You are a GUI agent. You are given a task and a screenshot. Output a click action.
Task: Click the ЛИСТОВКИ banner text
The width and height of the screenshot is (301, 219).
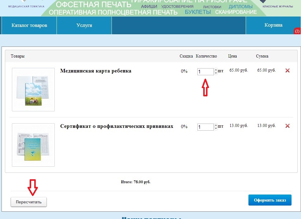pyautogui.click(x=212, y=7)
